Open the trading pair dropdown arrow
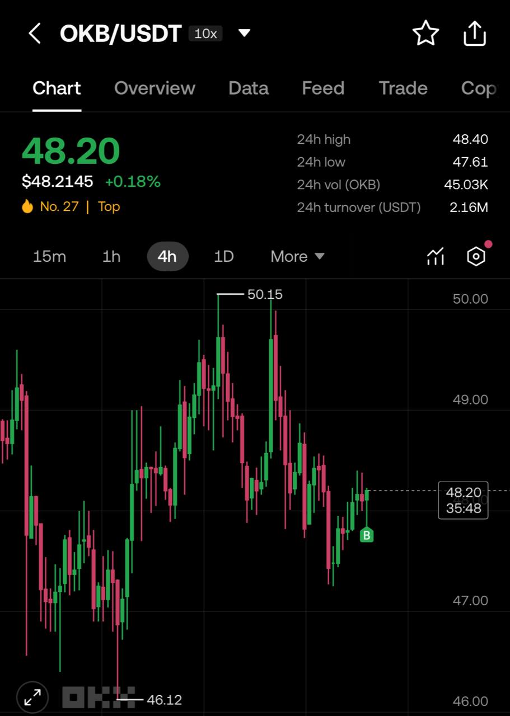The height and width of the screenshot is (716, 510). tap(244, 33)
